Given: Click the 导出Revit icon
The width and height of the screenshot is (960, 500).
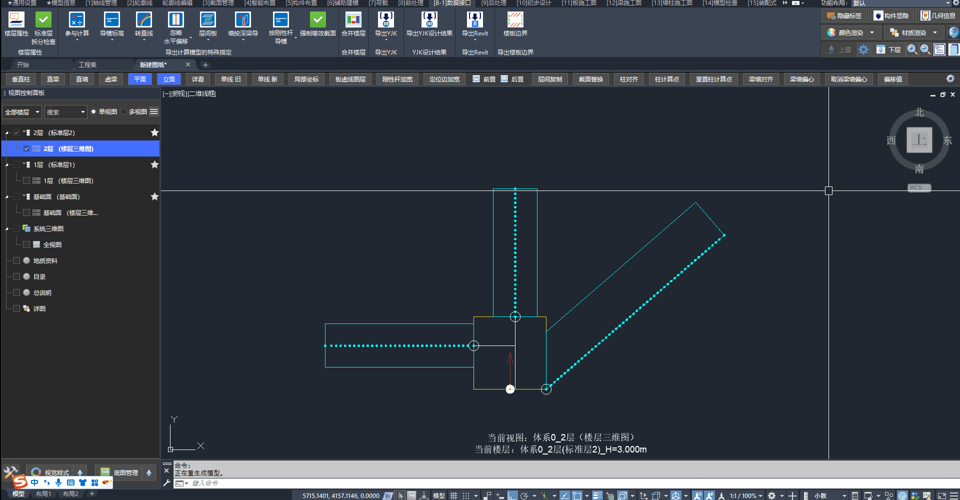Looking at the screenshot, I should 474,20.
